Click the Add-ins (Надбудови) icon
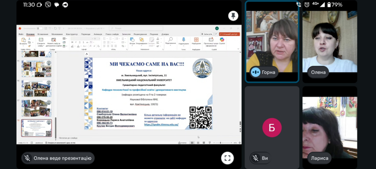Viewport: 376px width, 169px height. [196, 40]
